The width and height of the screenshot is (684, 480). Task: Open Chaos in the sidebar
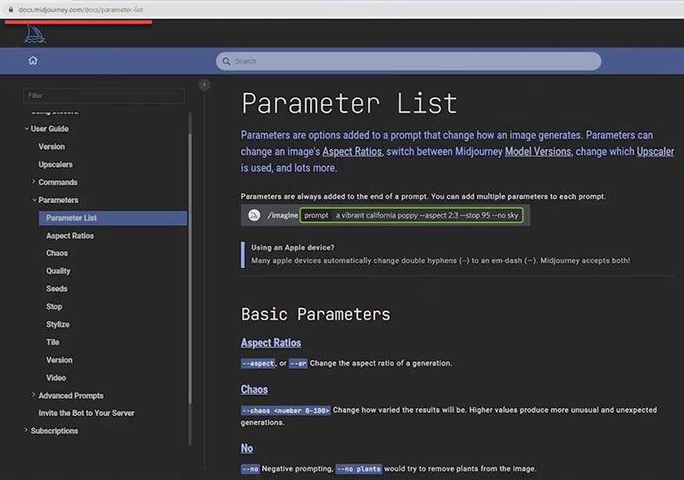pos(56,253)
